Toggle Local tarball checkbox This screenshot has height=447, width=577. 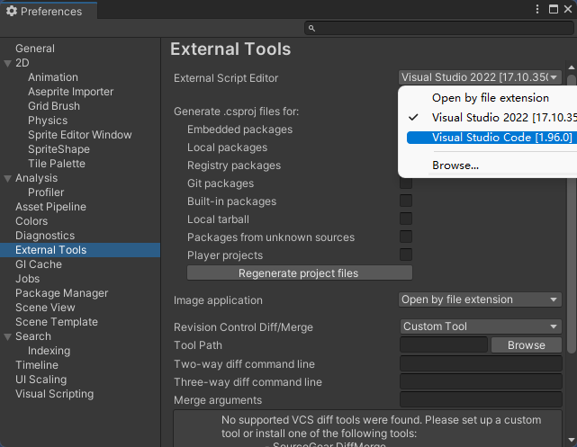[406, 219]
